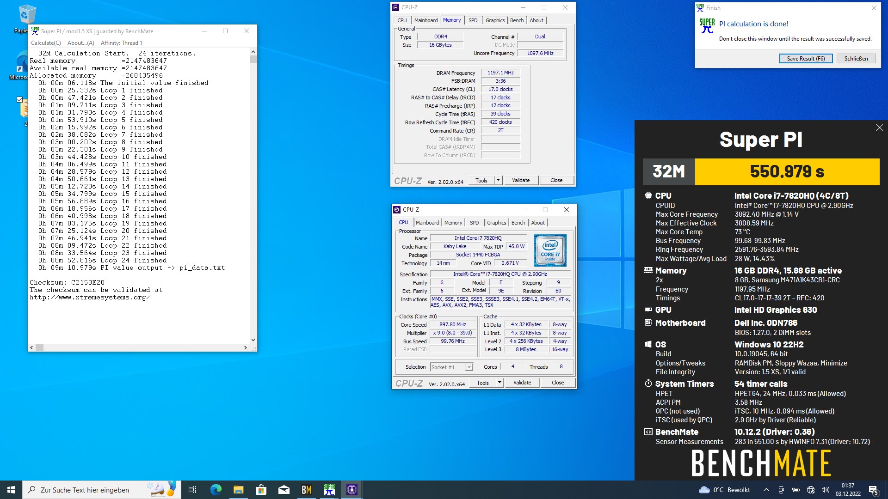
Task: Click the Intel Core i7 logo
Action: [x=550, y=250]
